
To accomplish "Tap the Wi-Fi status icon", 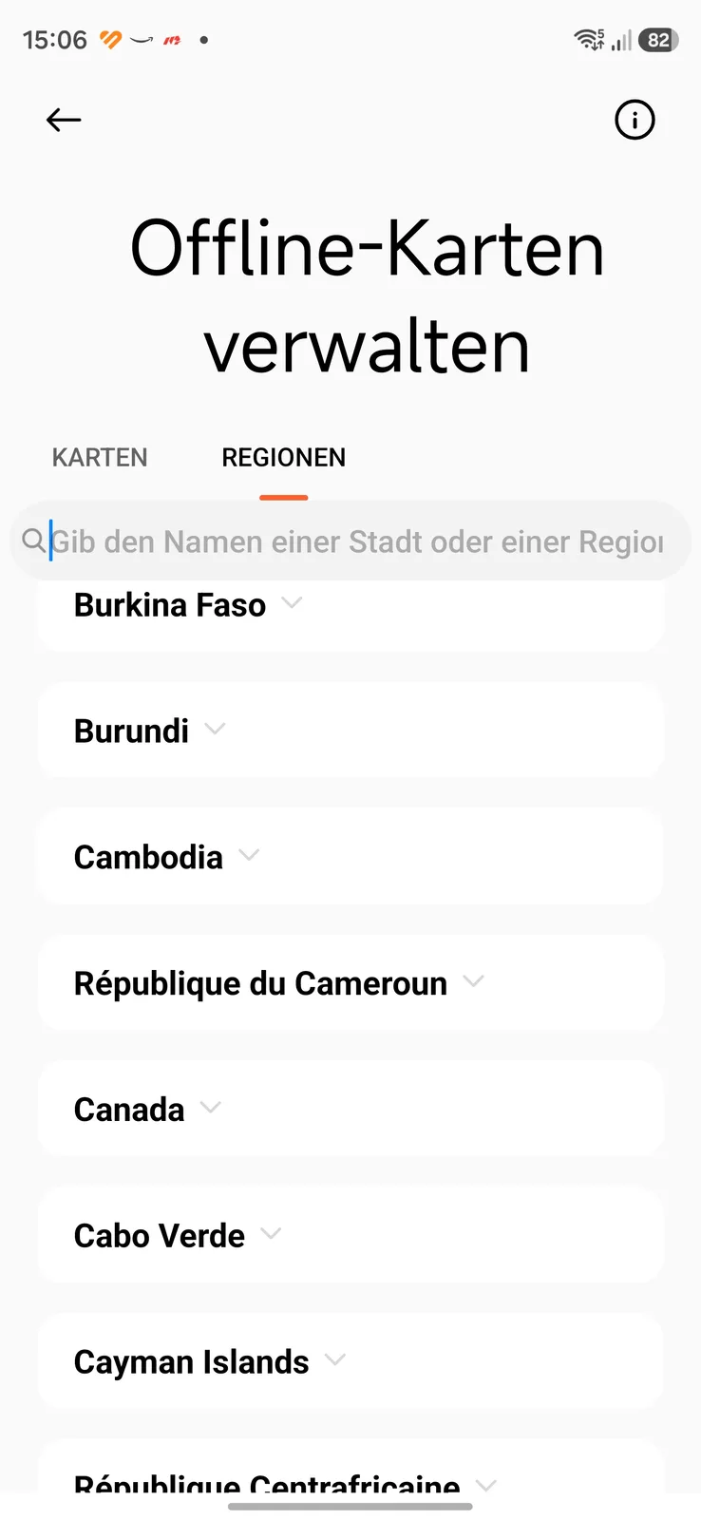I will coord(589,40).
